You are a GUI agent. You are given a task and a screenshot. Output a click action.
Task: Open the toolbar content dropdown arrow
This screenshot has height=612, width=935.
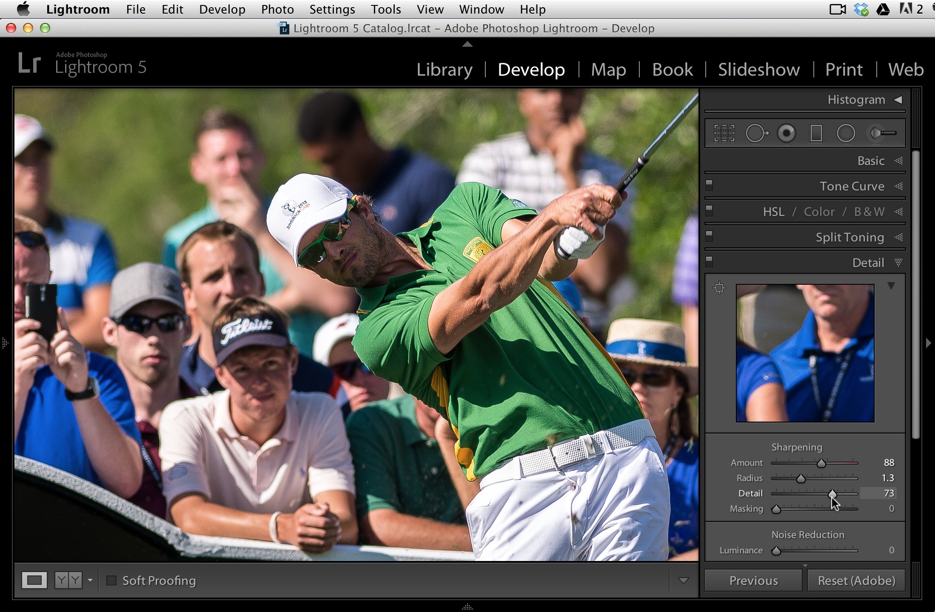[x=683, y=581]
